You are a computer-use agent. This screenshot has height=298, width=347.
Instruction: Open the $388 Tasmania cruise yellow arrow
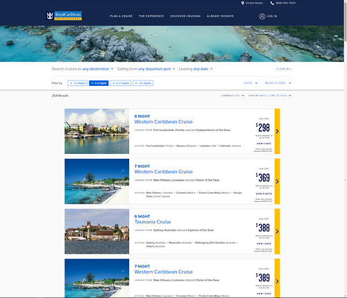click(x=277, y=231)
